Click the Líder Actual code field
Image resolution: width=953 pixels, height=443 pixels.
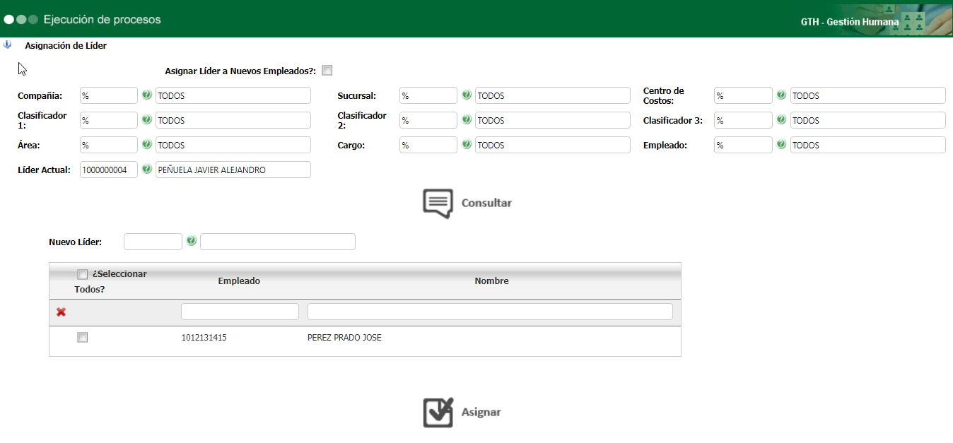pos(109,170)
